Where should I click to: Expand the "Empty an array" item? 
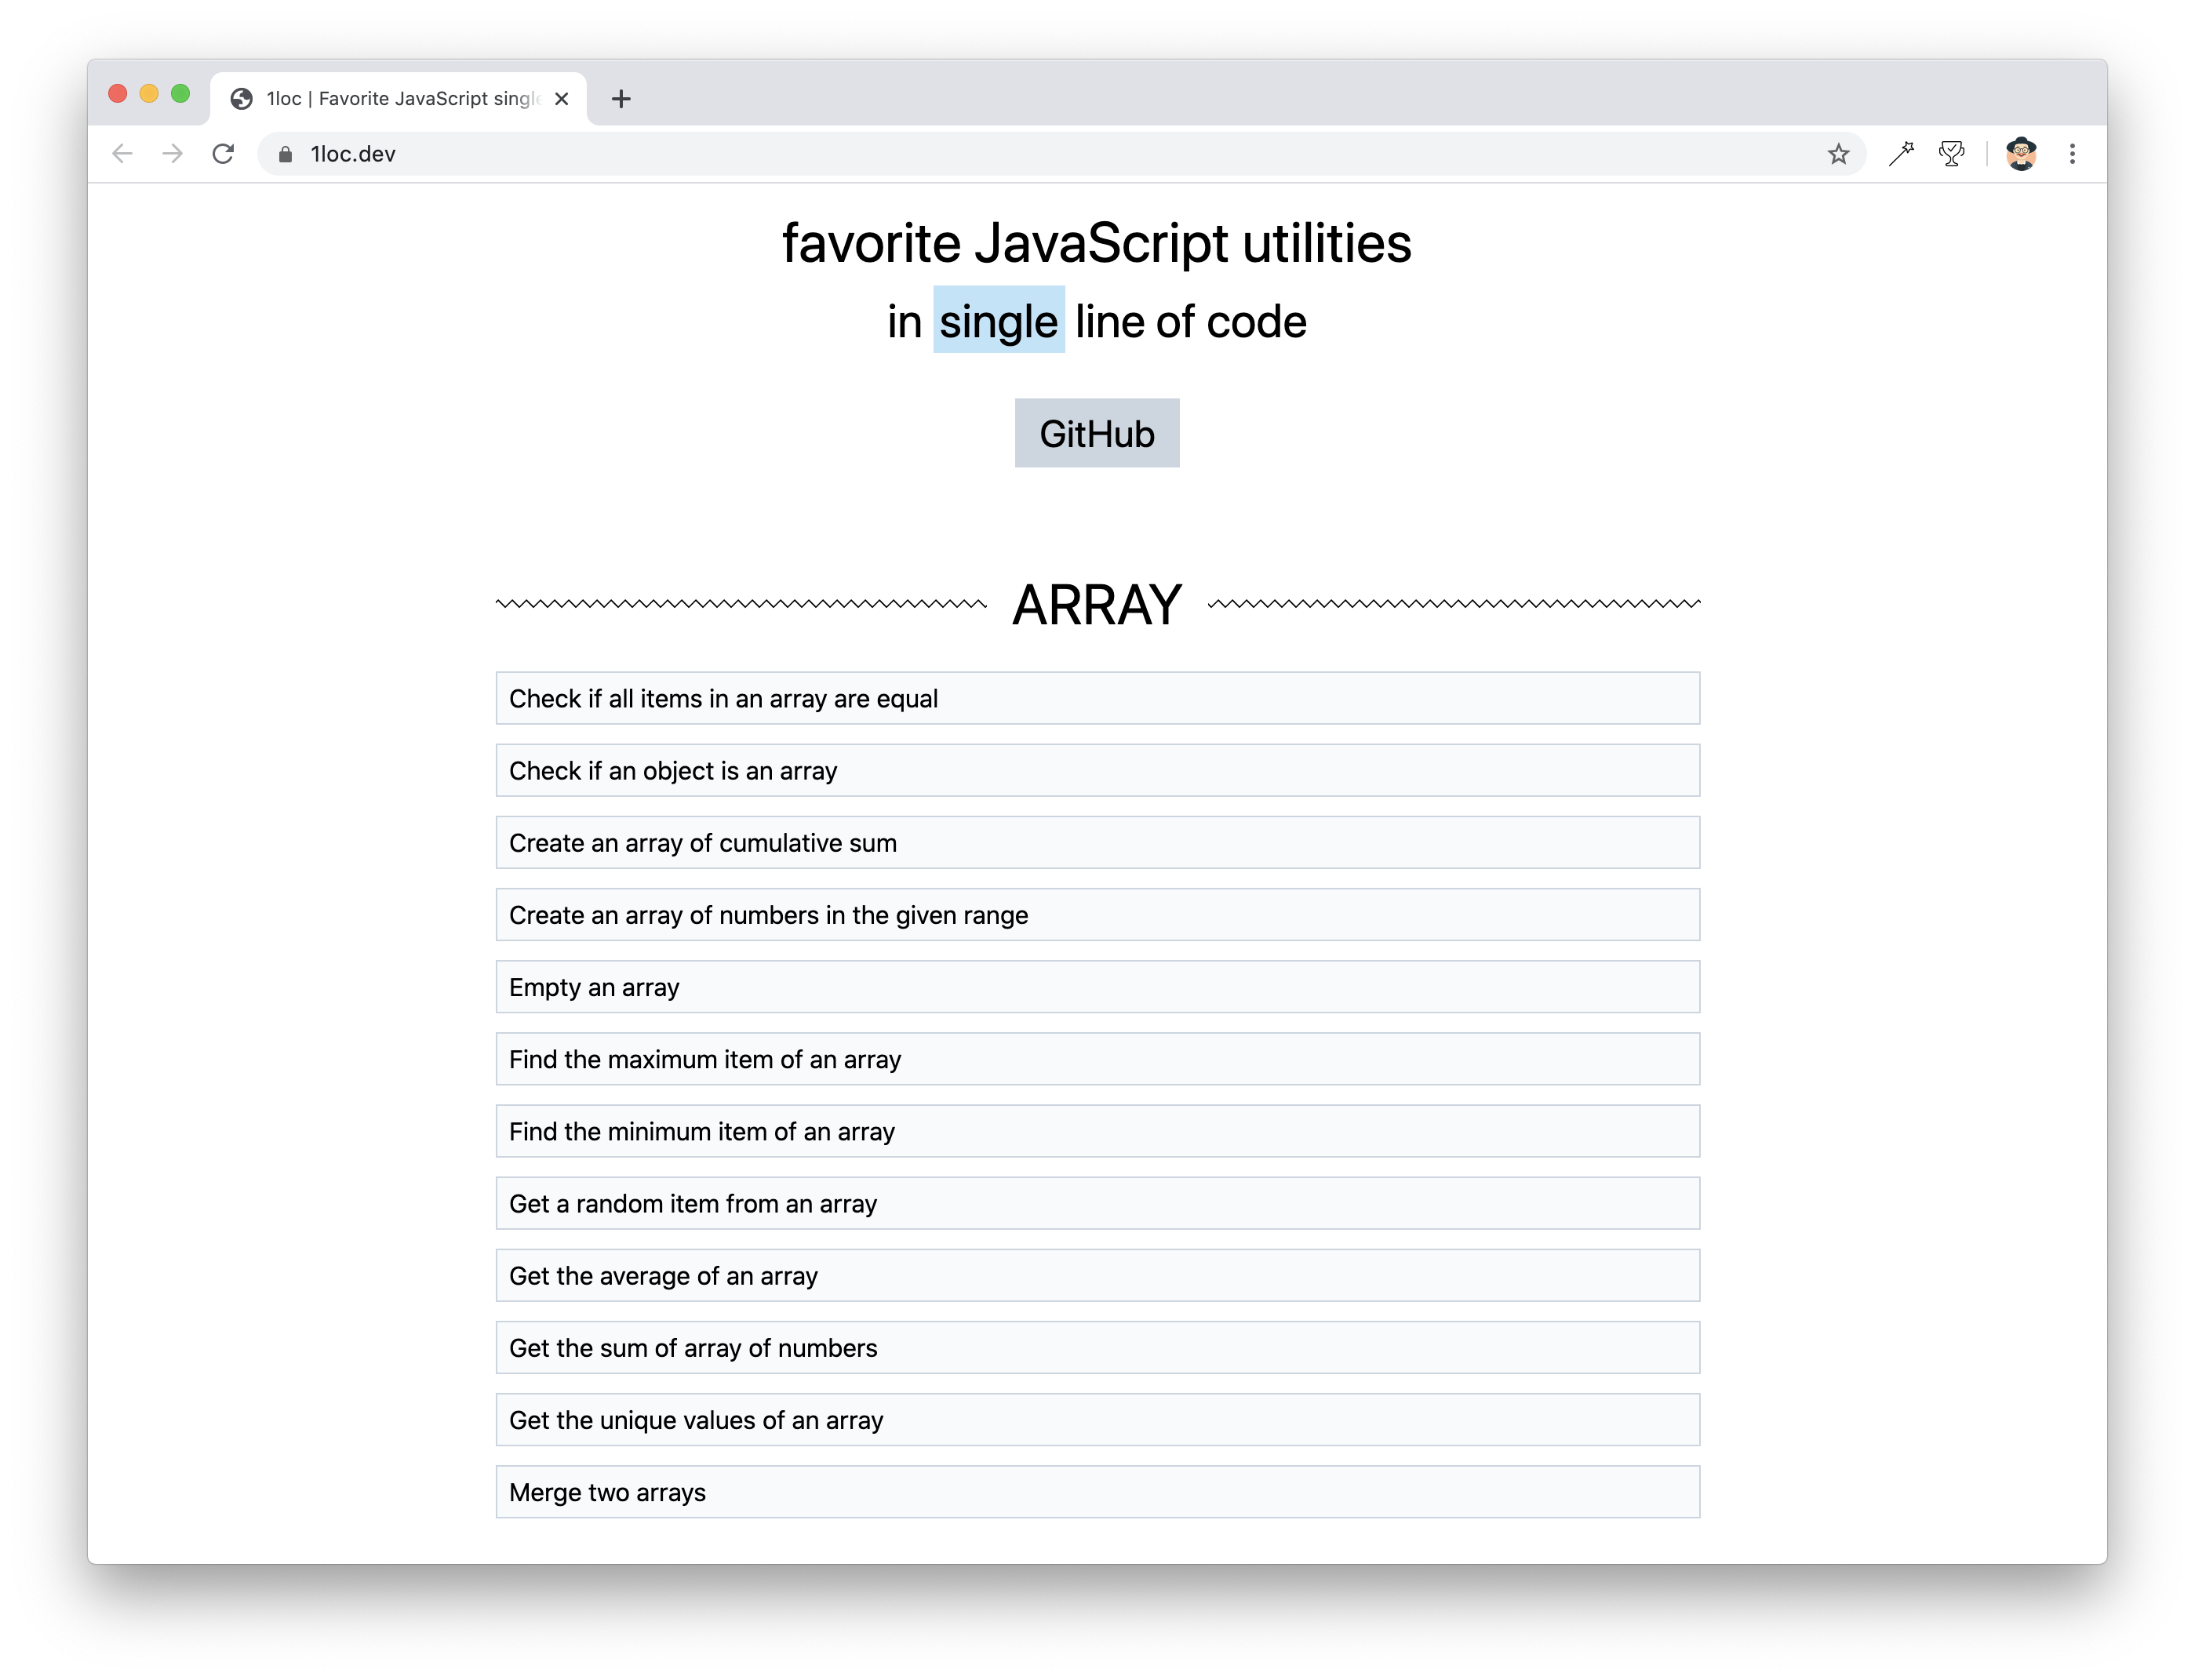tap(1097, 987)
